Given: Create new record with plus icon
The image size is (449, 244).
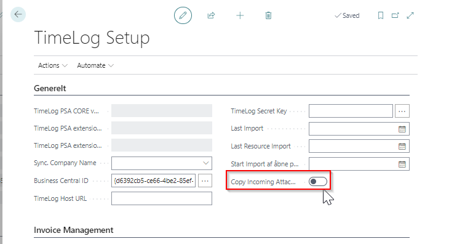Looking at the screenshot, I should pyautogui.click(x=240, y=15).
